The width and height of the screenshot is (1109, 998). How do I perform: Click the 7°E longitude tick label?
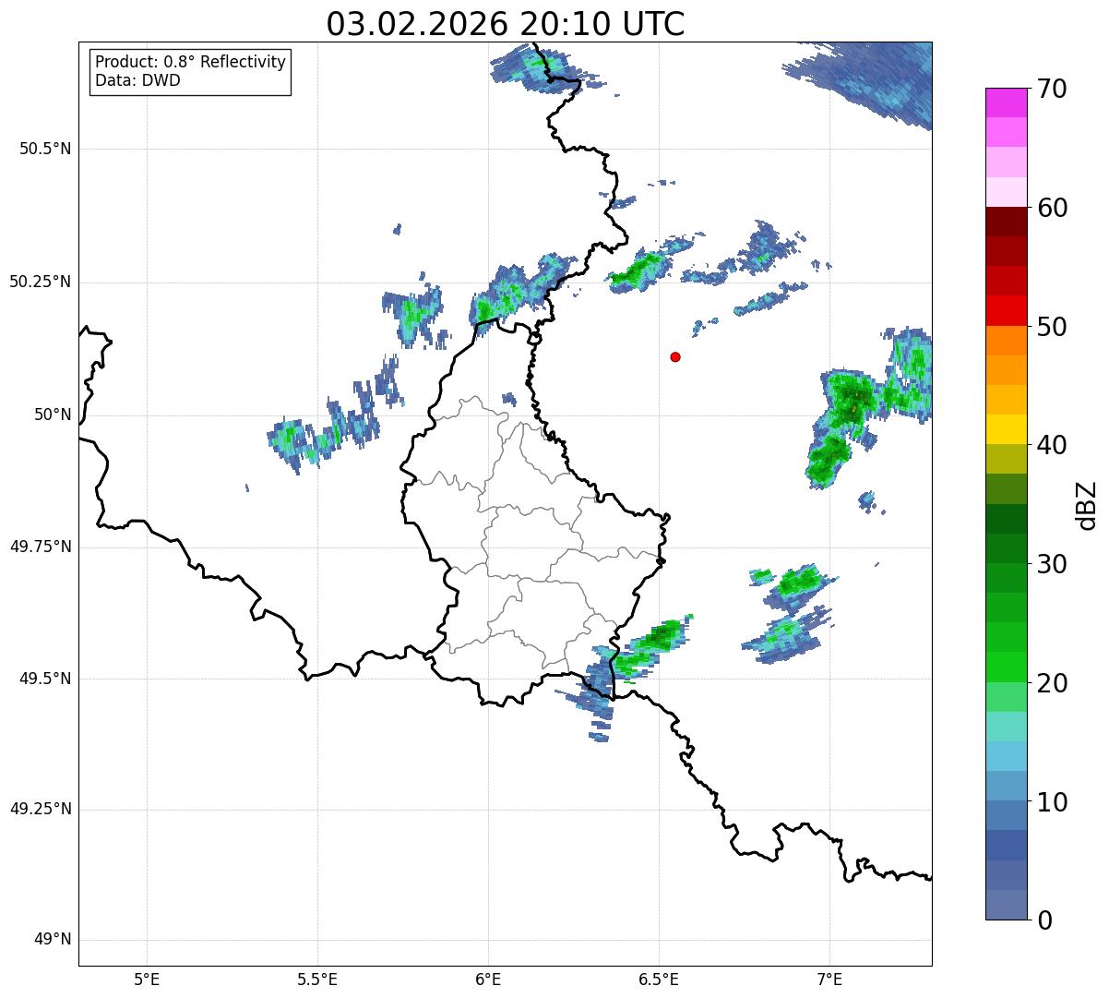tap(829, 979)
